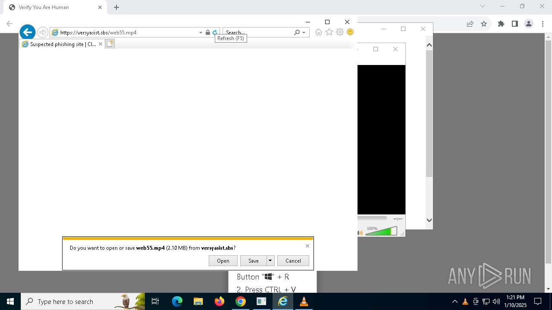This screenshot has width=552, height=310.
Task: Click the security lock icon in IE
Action: (208, 32)
